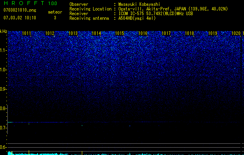244x155 pixels.
Task: Click the 0.6 kHz frequency axis label
Action: [3, 147]
